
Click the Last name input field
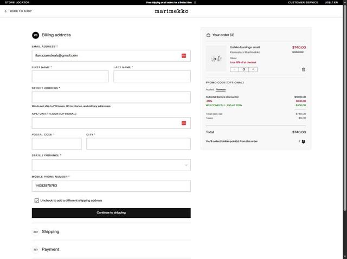click(x=152, y=76)
